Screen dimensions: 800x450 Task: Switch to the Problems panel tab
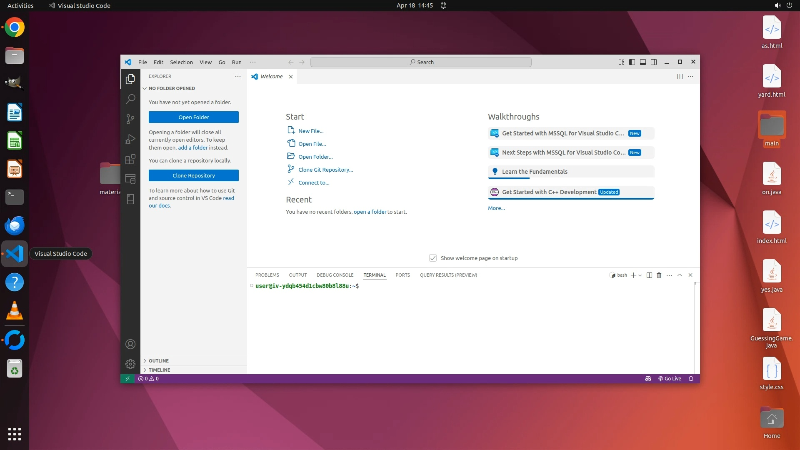(267, 275)
